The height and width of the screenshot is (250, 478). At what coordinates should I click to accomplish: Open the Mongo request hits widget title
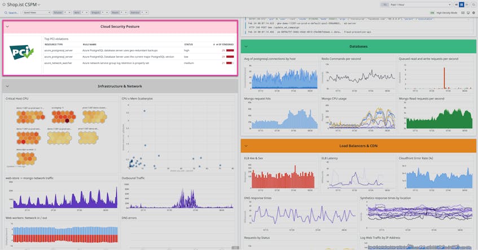tap(257, 99)
